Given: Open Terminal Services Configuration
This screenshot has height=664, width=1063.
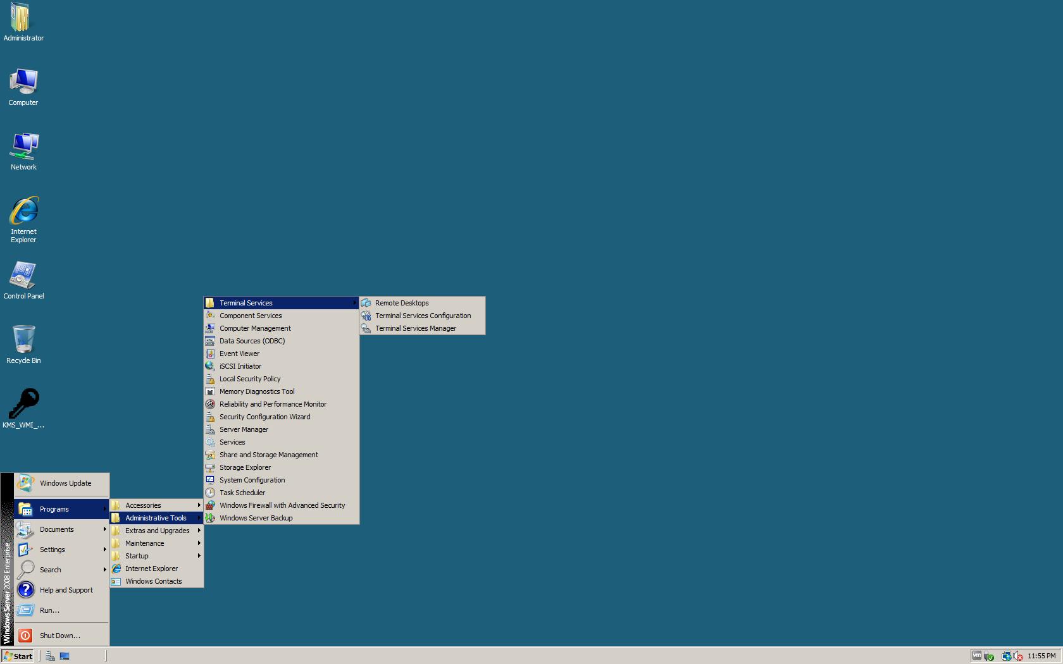Looking at the screenshot, I should pos(422,316).
